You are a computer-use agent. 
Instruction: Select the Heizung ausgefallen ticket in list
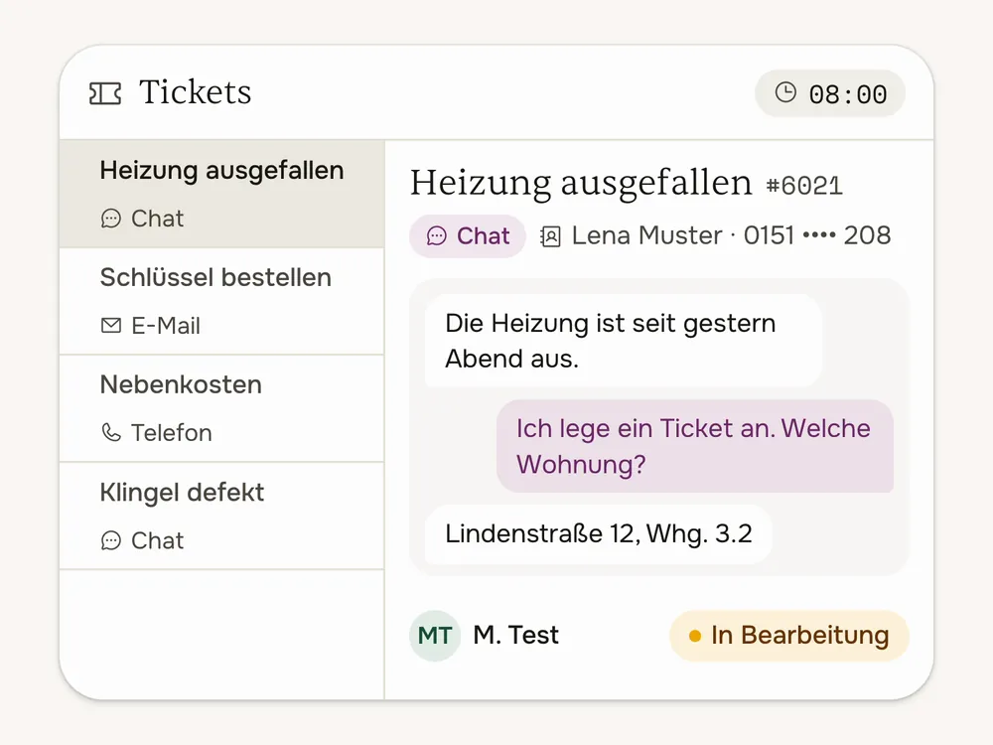coord(221,194)
